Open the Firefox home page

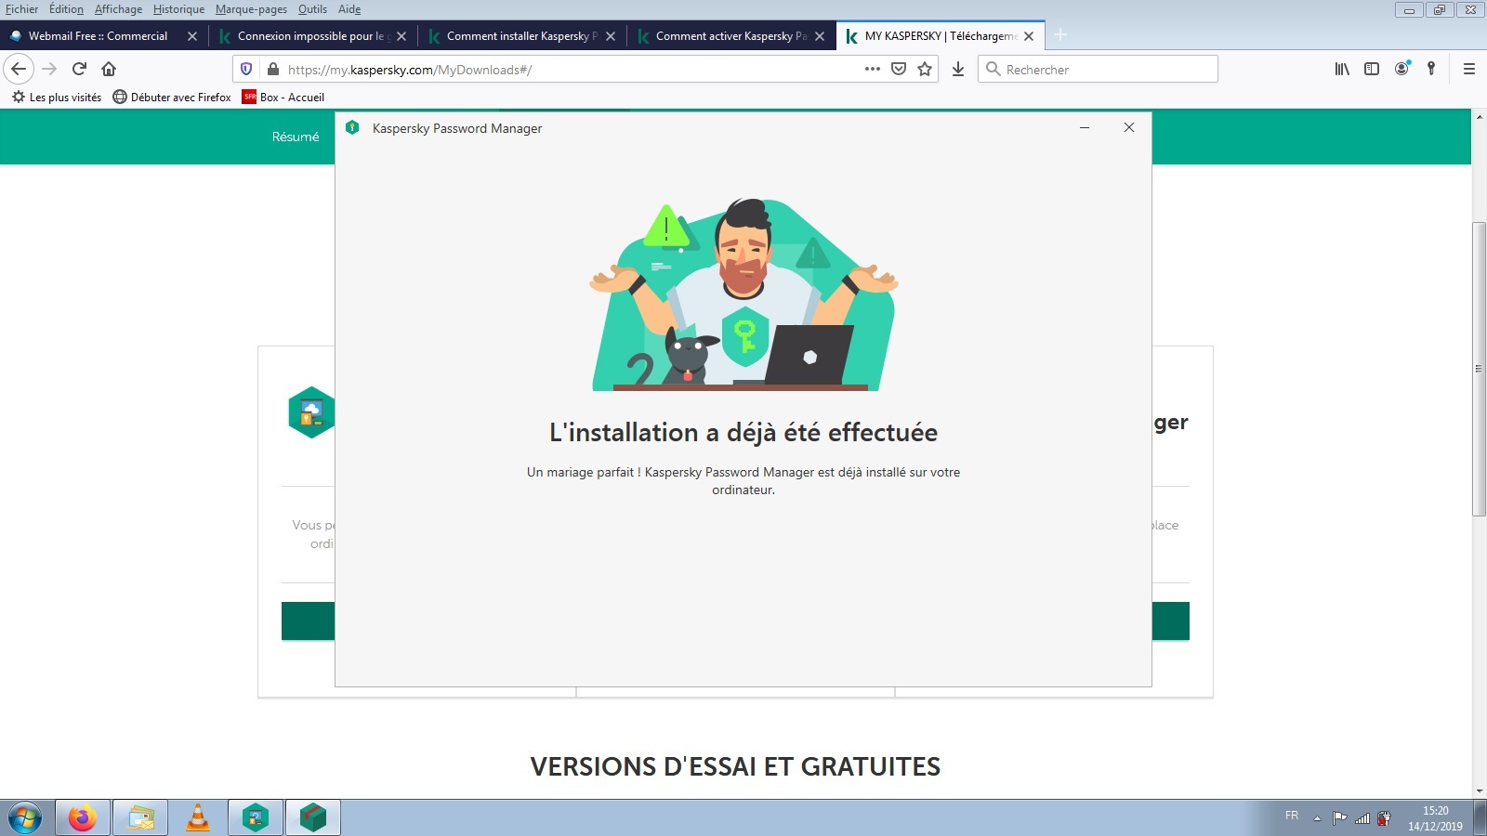[109, 69]
